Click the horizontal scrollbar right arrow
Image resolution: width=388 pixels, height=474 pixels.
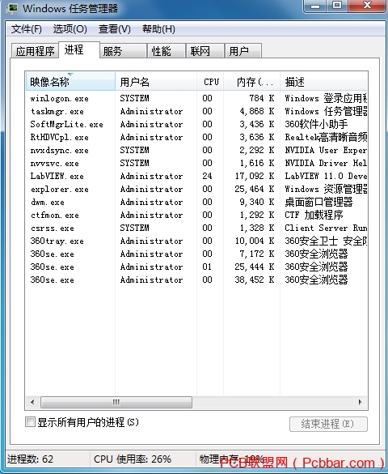click(x=361, y=402)
